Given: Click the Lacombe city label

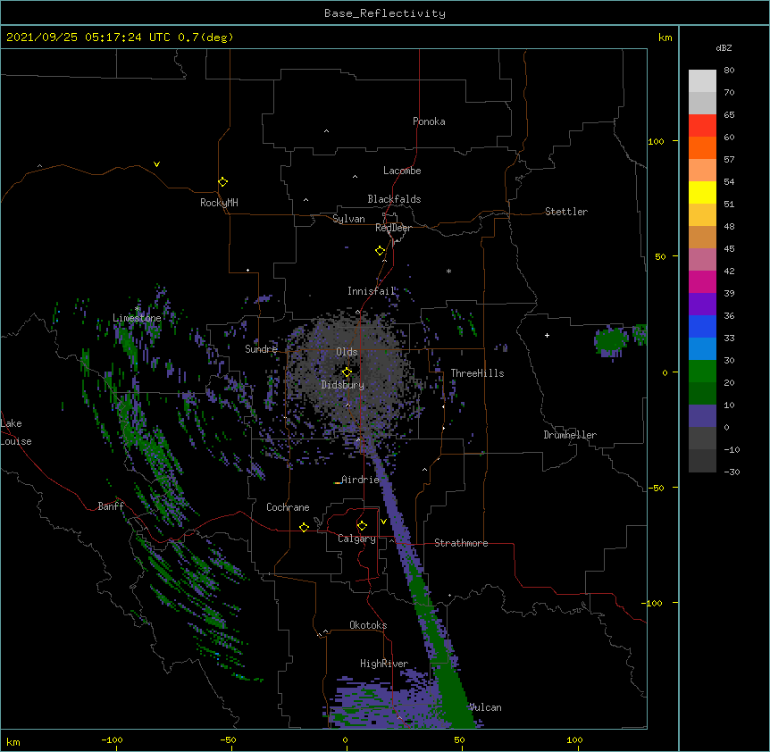Looking at the screenshot, I should 402,171.
